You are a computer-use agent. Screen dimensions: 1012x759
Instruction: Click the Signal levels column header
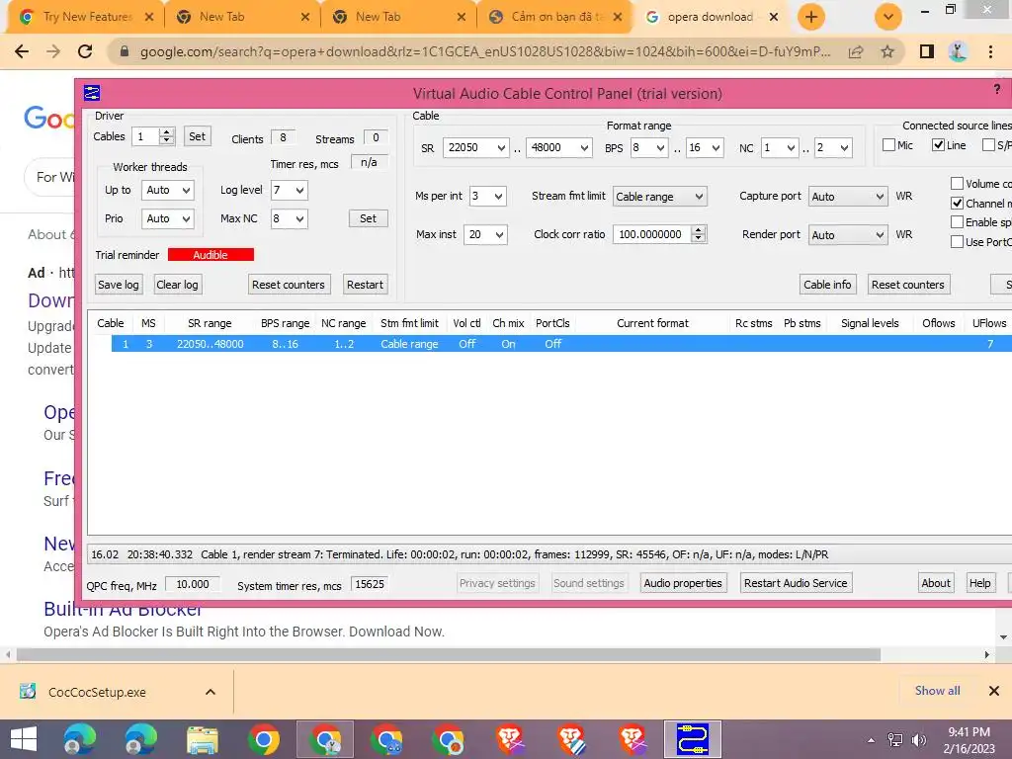(x=870, y=323)
